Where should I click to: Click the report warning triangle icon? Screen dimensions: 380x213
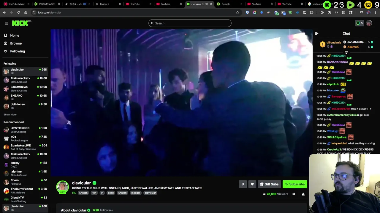(303, 194)
